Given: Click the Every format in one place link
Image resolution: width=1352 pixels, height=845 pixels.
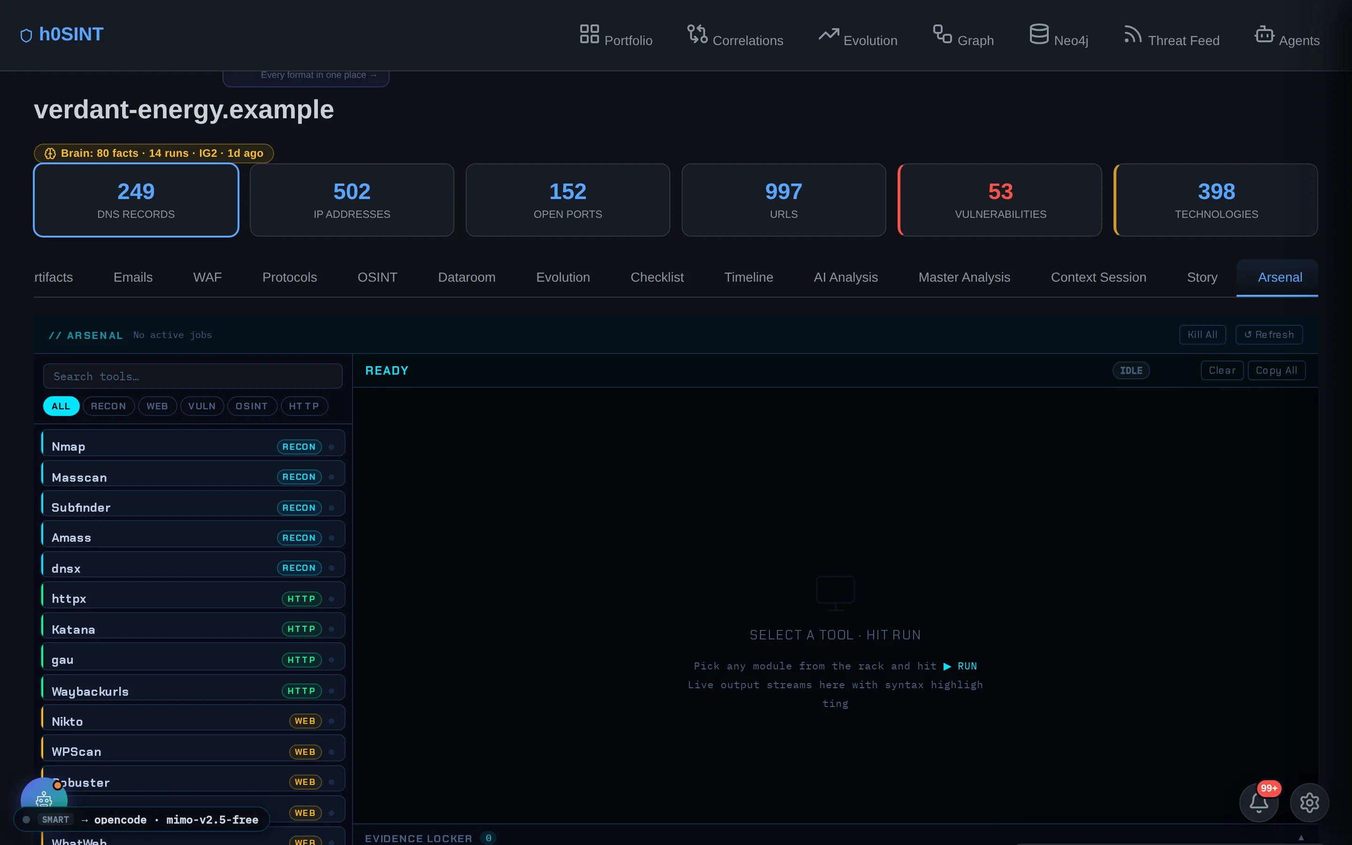Looking at the screenshot, I should pos(318,75).
